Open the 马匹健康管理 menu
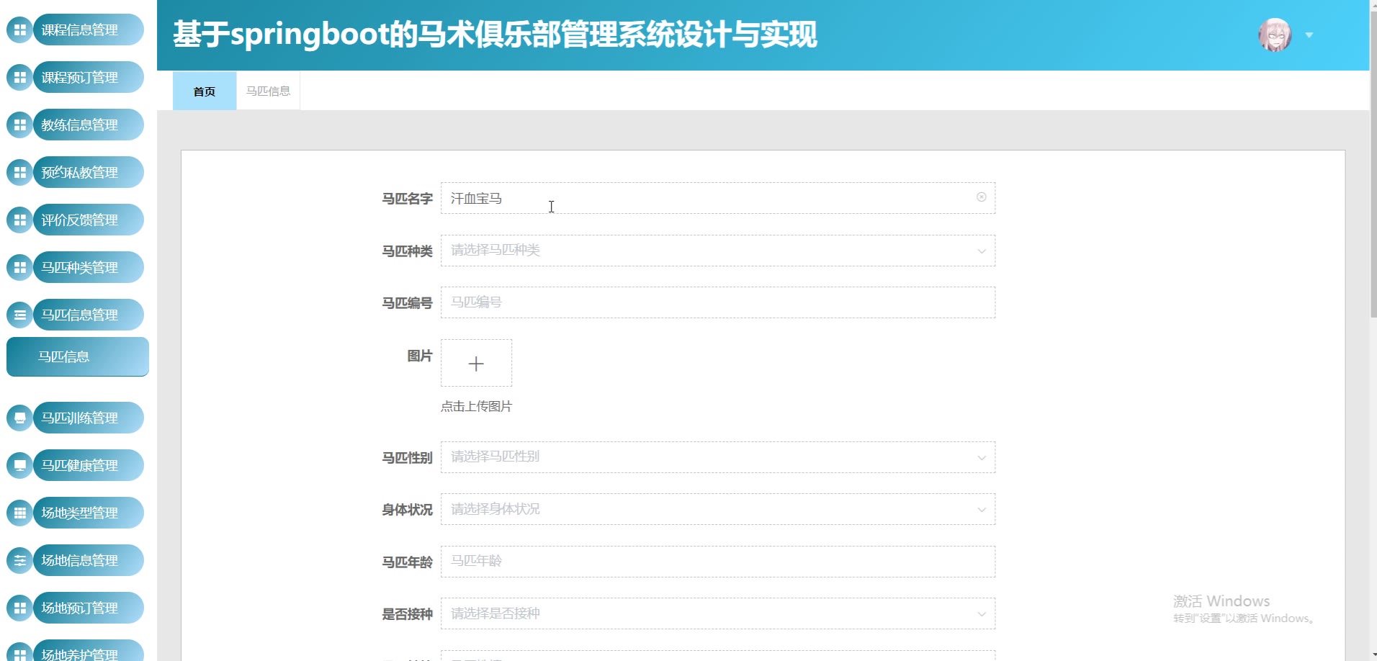Image resolution: width=1377 pixels, height=661 pixels. pyautogui.click(x=89, y=465)
